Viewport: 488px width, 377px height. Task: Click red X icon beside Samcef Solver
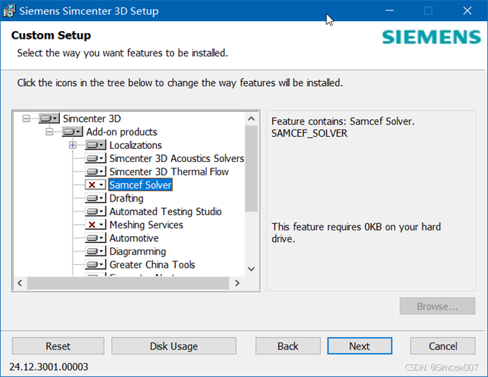click(x=95, y=185)
